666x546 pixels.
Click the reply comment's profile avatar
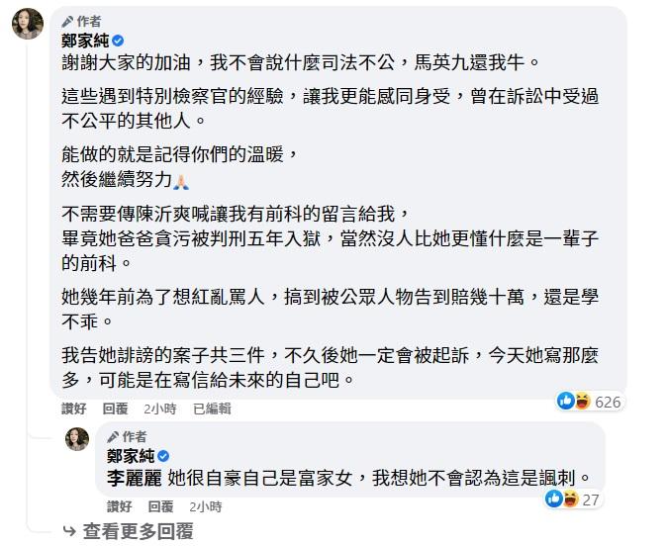(x=77, y=440)
